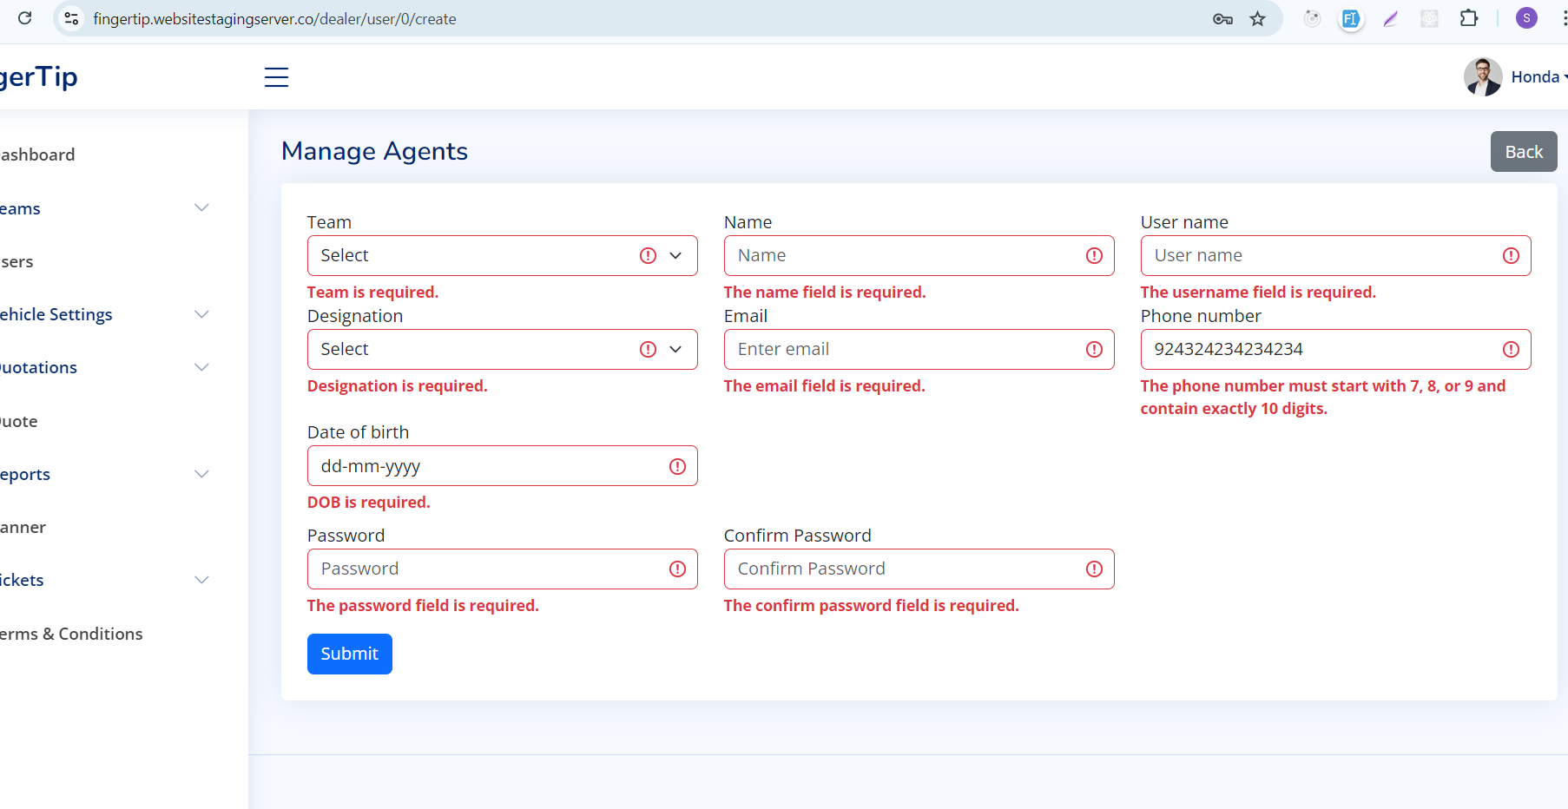
Task: Click the Back button
Action: point(1523,152)
